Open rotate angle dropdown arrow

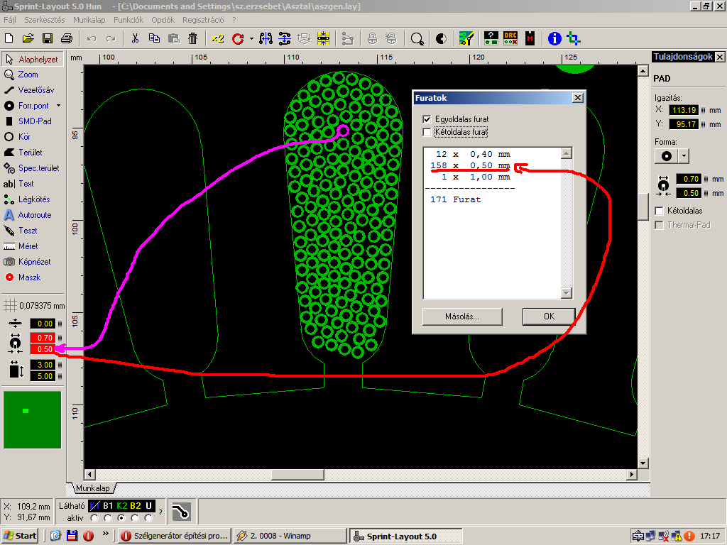pos(251,39)
